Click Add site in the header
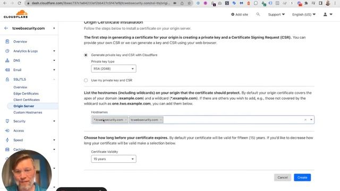 tap(240, 14)
